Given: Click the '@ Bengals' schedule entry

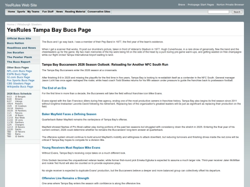Looking at the screenshot, I should (x=20, y=97).
